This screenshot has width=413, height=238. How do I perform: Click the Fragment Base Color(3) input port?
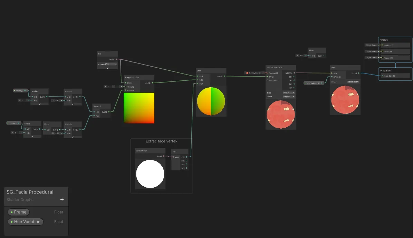pyautogui.click(x=383, y=76)
